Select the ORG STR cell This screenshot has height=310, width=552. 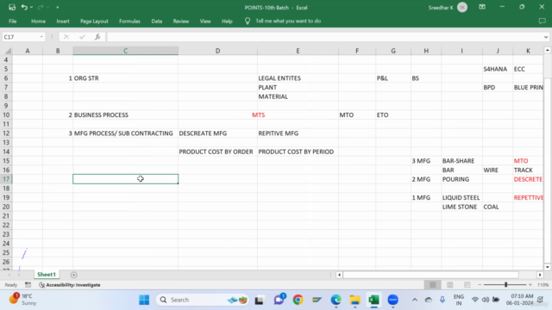click(125, 78)
